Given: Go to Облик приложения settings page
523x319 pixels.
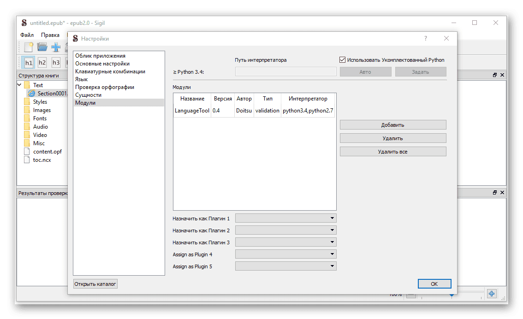Looking at the screenshot, I should point(119,56).
